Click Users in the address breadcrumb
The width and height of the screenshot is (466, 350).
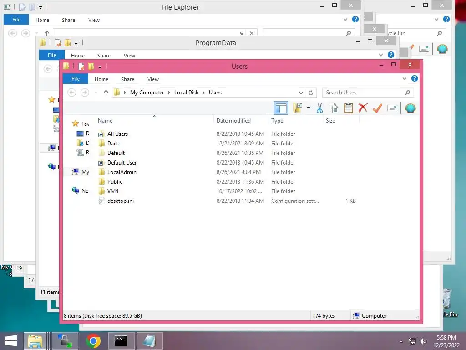tap(215, 93)
